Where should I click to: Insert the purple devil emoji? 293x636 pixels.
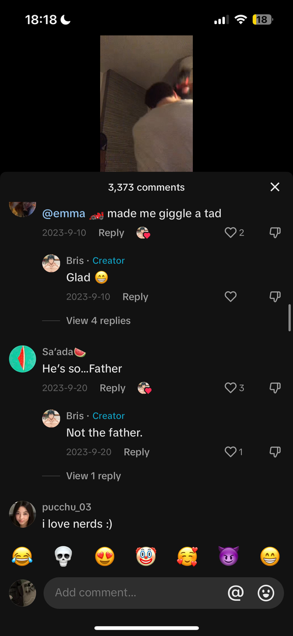[229, 556]
